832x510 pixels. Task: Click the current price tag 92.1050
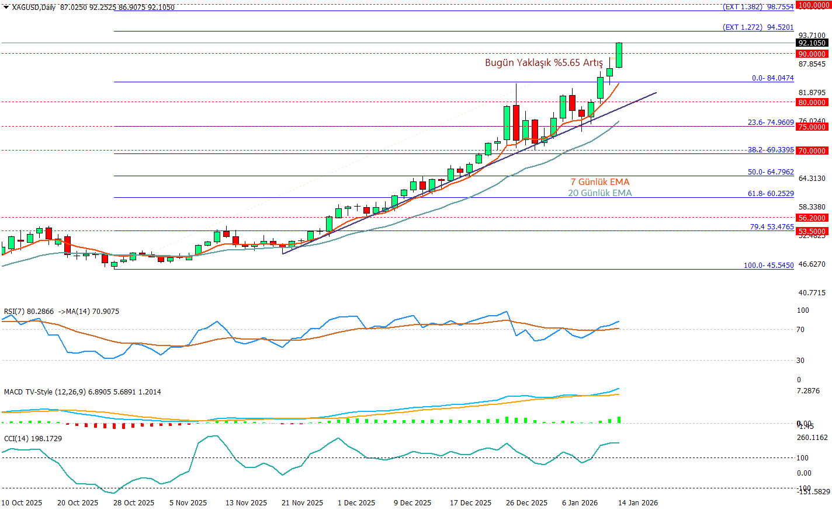tap(812, 43)
